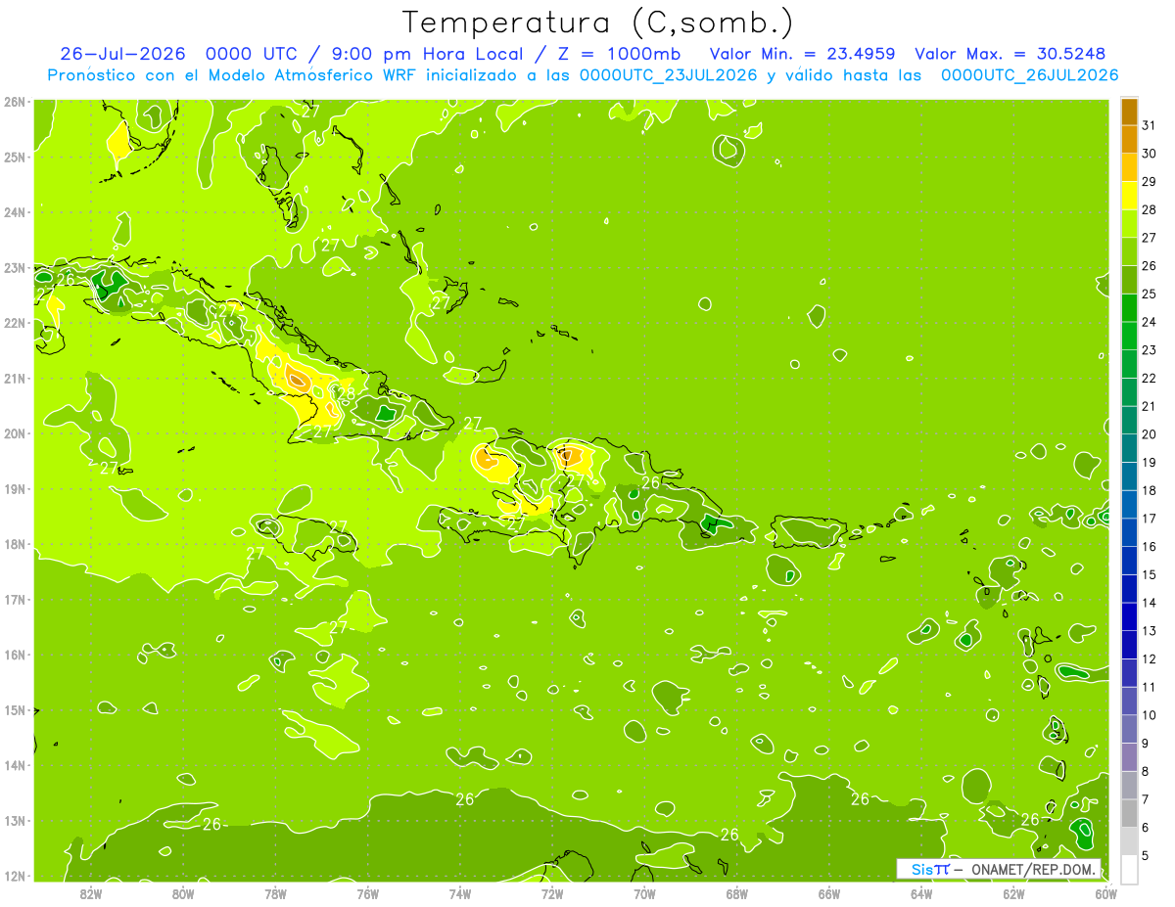The height and width of the screenshot is (907, 1175).
Task: Pick the dark blue legend swatch between 15 and 16
Action: coord(1129,561)
